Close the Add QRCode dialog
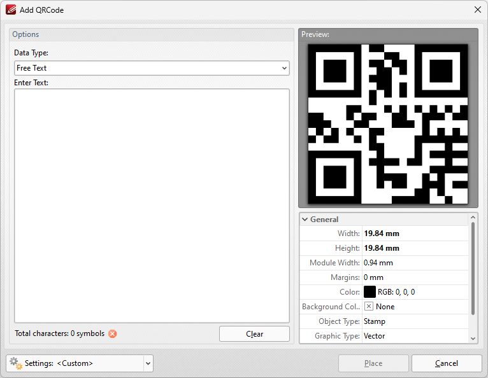 478,10
